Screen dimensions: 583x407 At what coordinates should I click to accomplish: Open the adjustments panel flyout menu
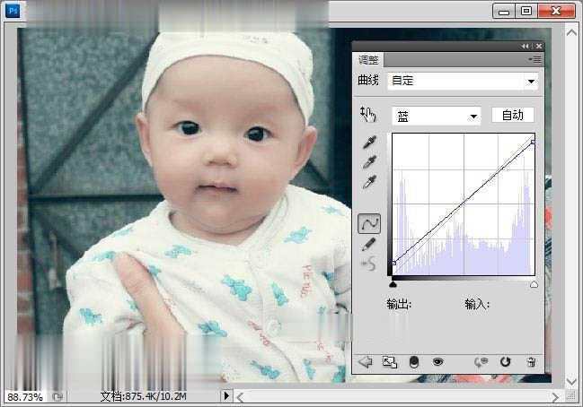[x=534, y=59]
